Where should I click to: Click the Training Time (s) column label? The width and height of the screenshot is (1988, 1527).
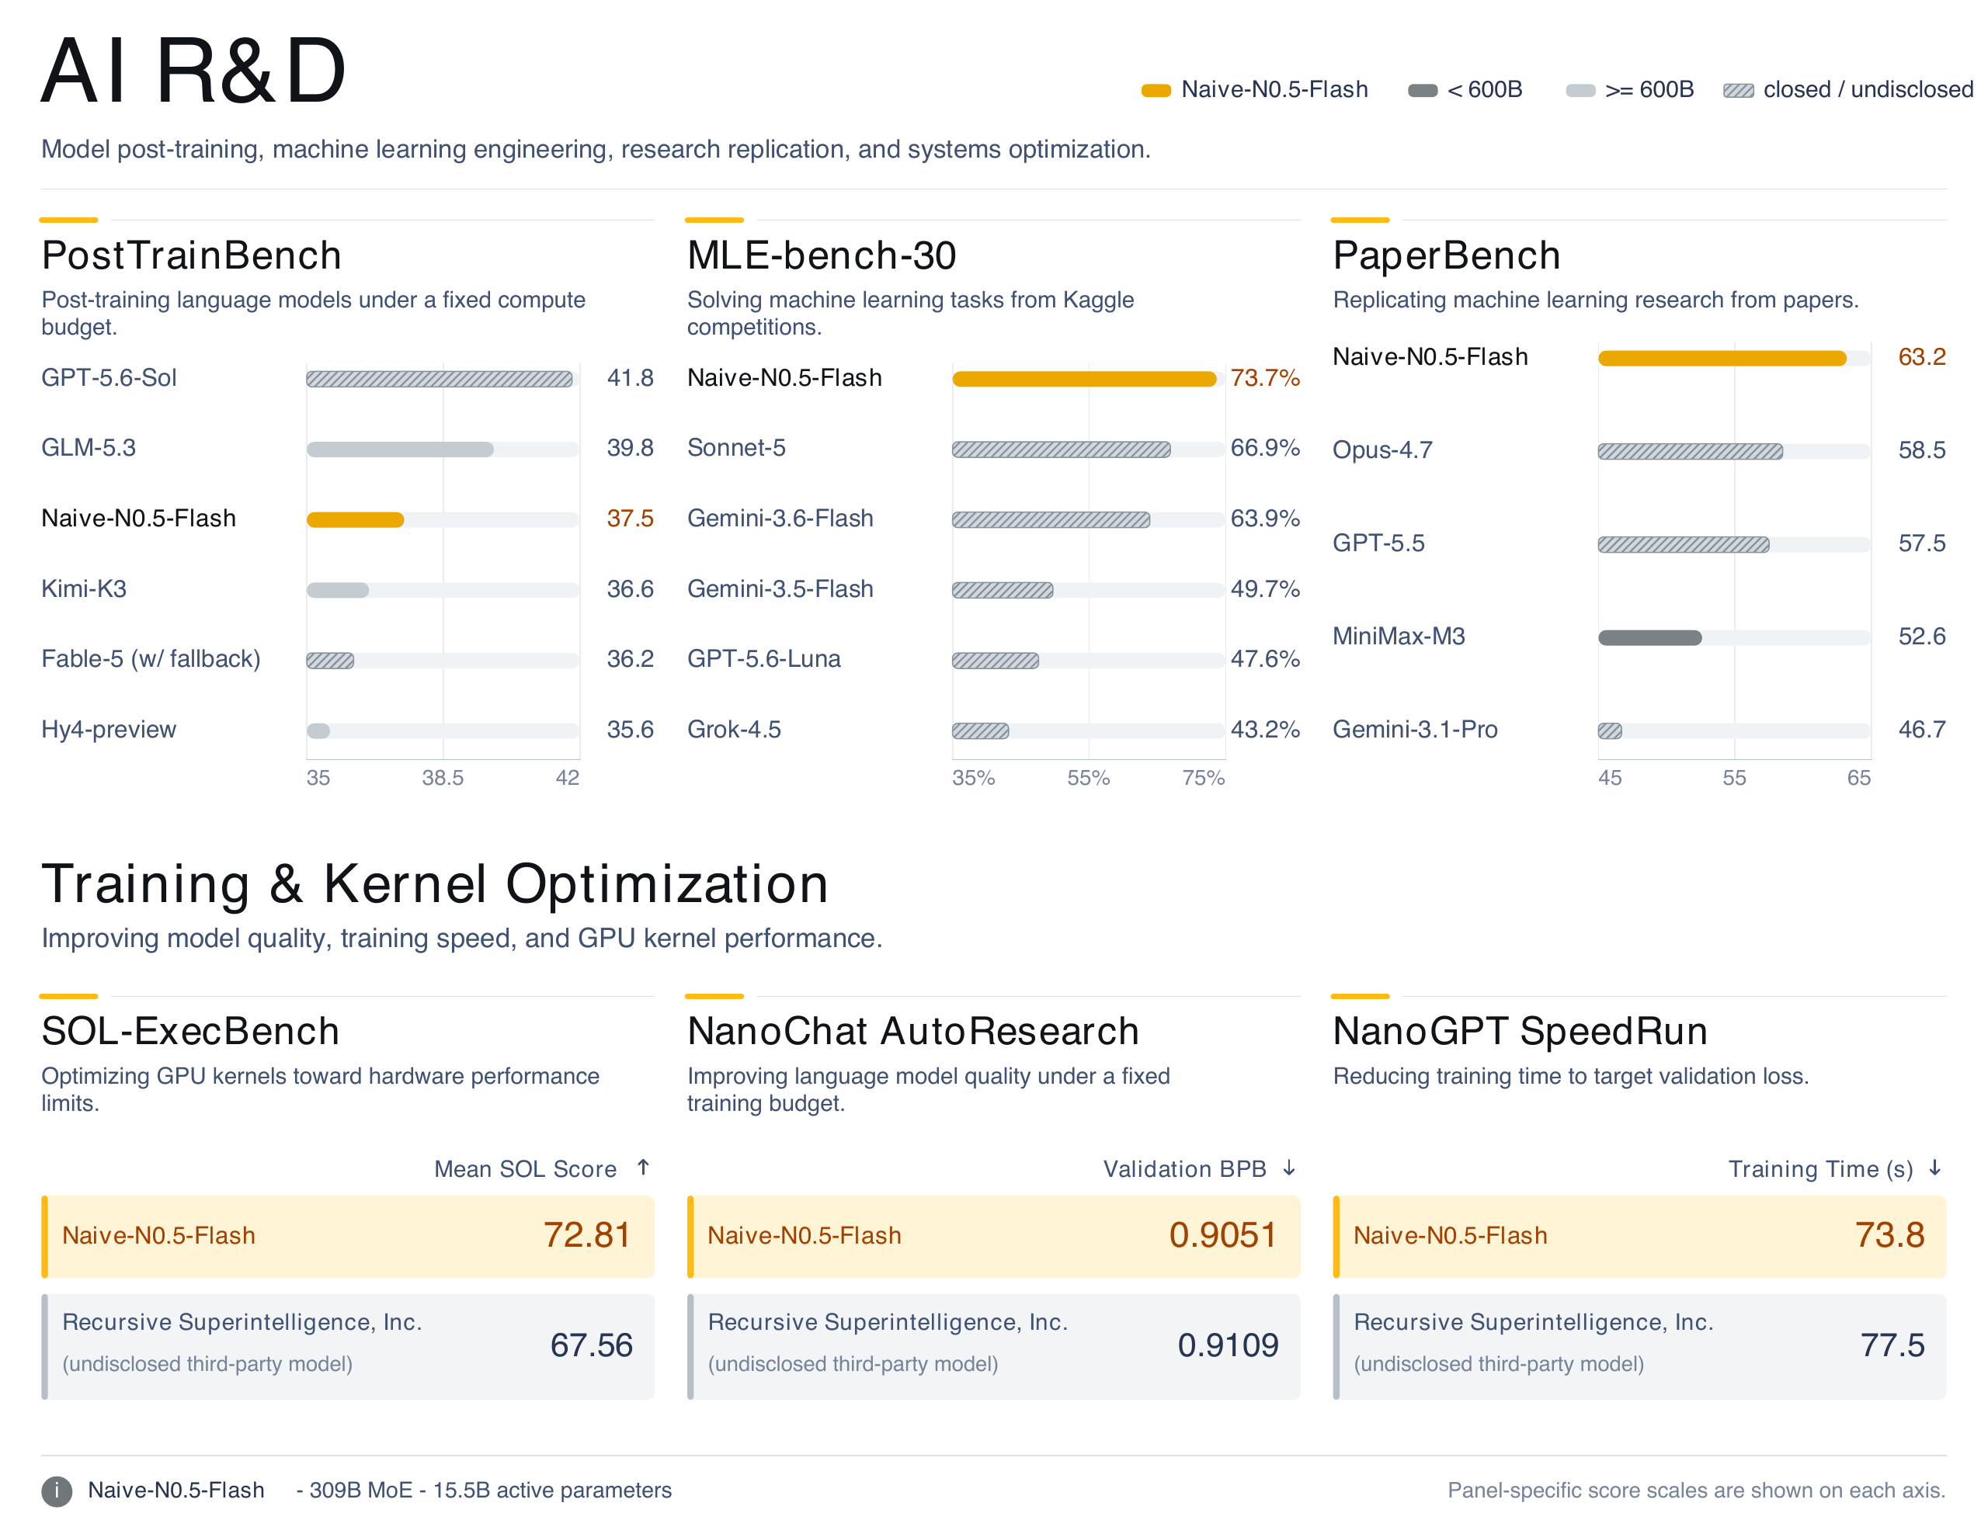click(x=1819, y=1170)
